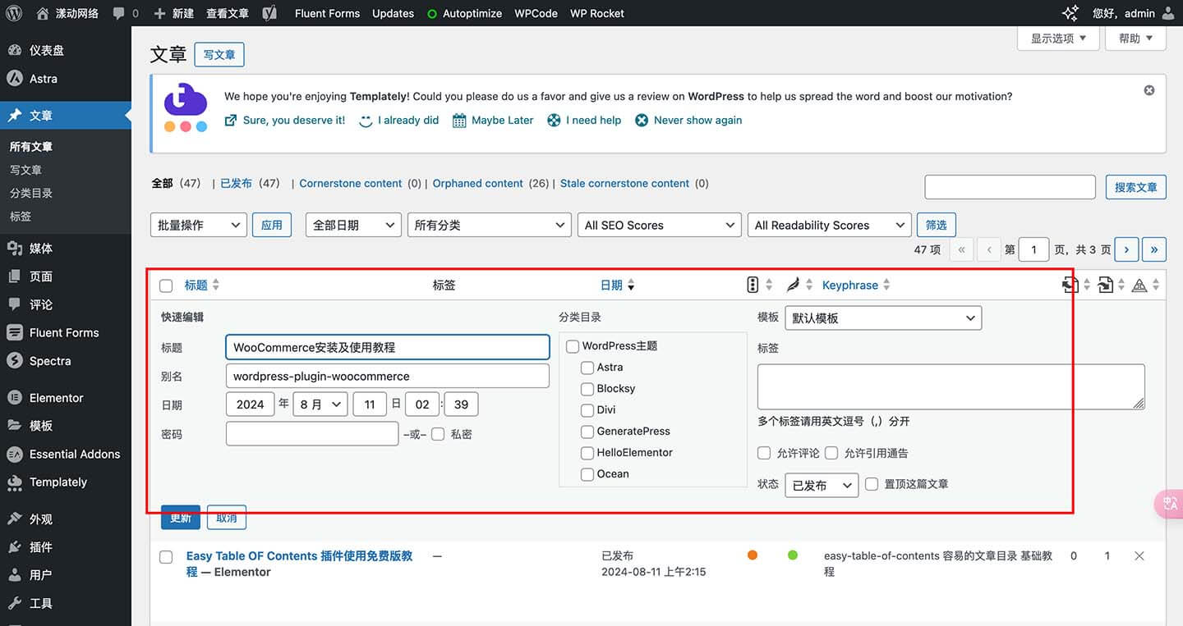The image size is (1183, 626).
Task: Click into the 标题 title field
Action: pos(387,347)
